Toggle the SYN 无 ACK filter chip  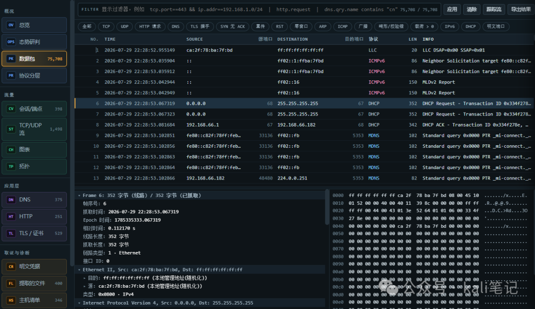pos(232,26)
